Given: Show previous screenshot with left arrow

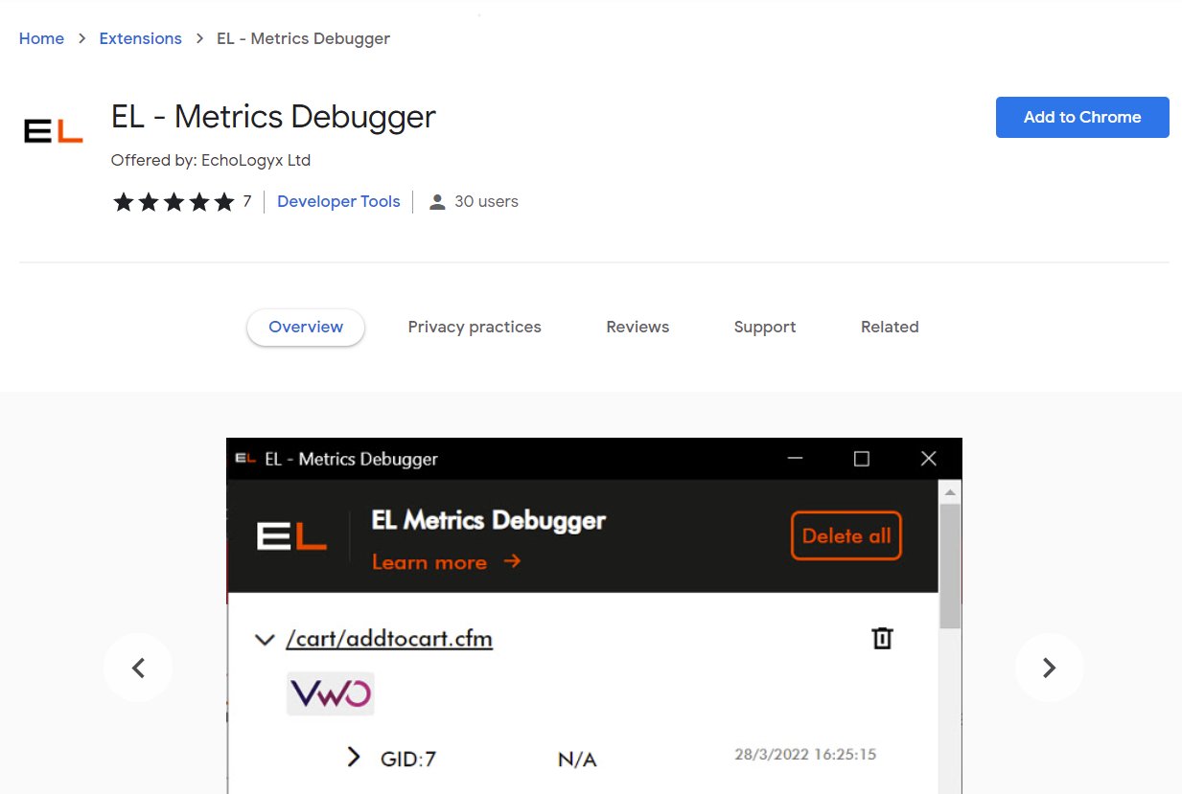Looking at the screenshot, I should click(138, 668).
